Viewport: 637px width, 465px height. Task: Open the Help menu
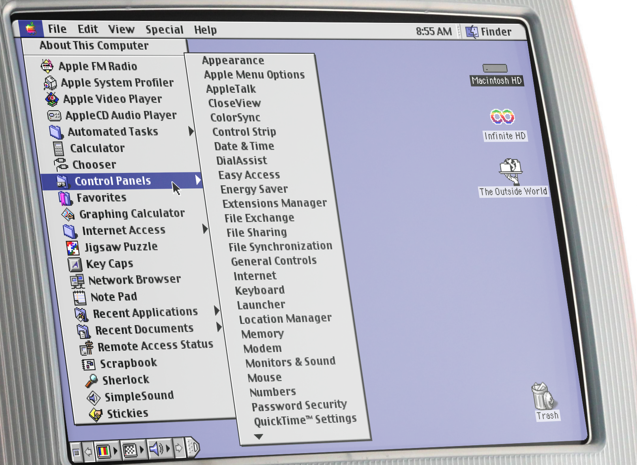[x=205, y=30]
